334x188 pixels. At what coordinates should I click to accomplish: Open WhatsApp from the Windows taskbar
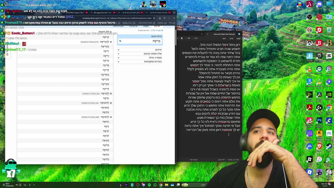coord(155,185)
